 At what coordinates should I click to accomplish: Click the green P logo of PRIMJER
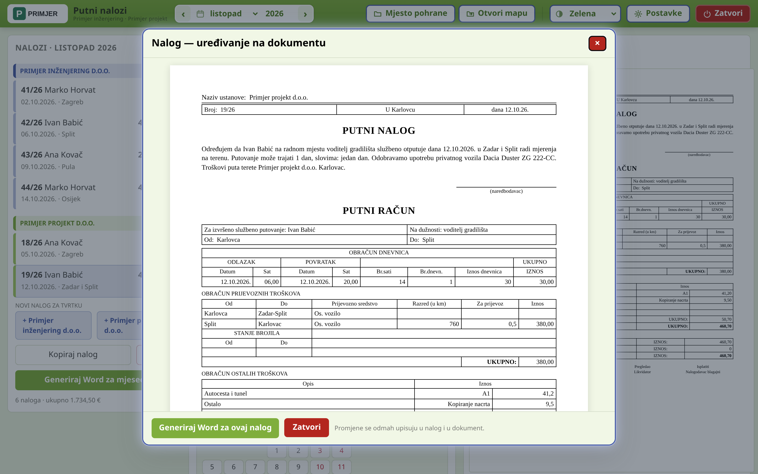[x=19, y=14]
